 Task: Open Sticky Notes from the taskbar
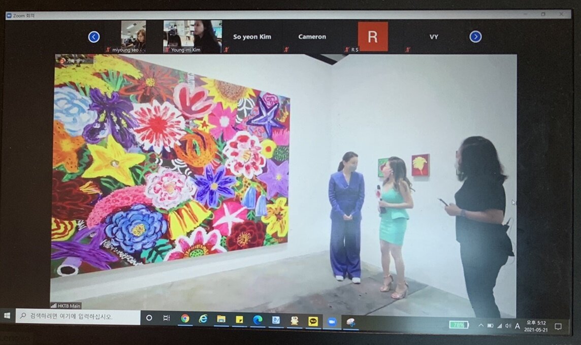click(239, 320)
